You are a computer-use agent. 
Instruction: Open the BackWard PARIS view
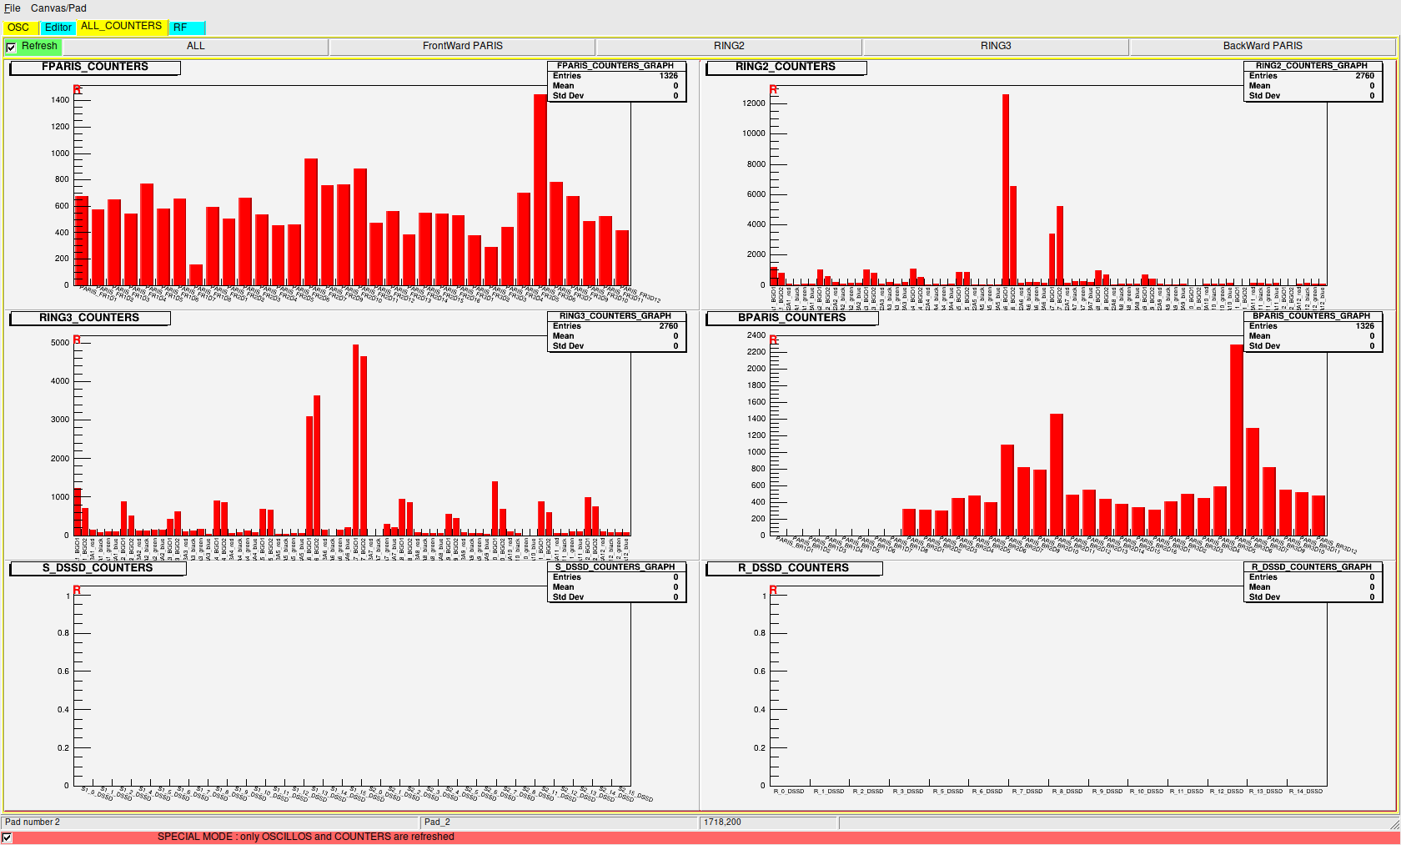tap(1263, 46)
